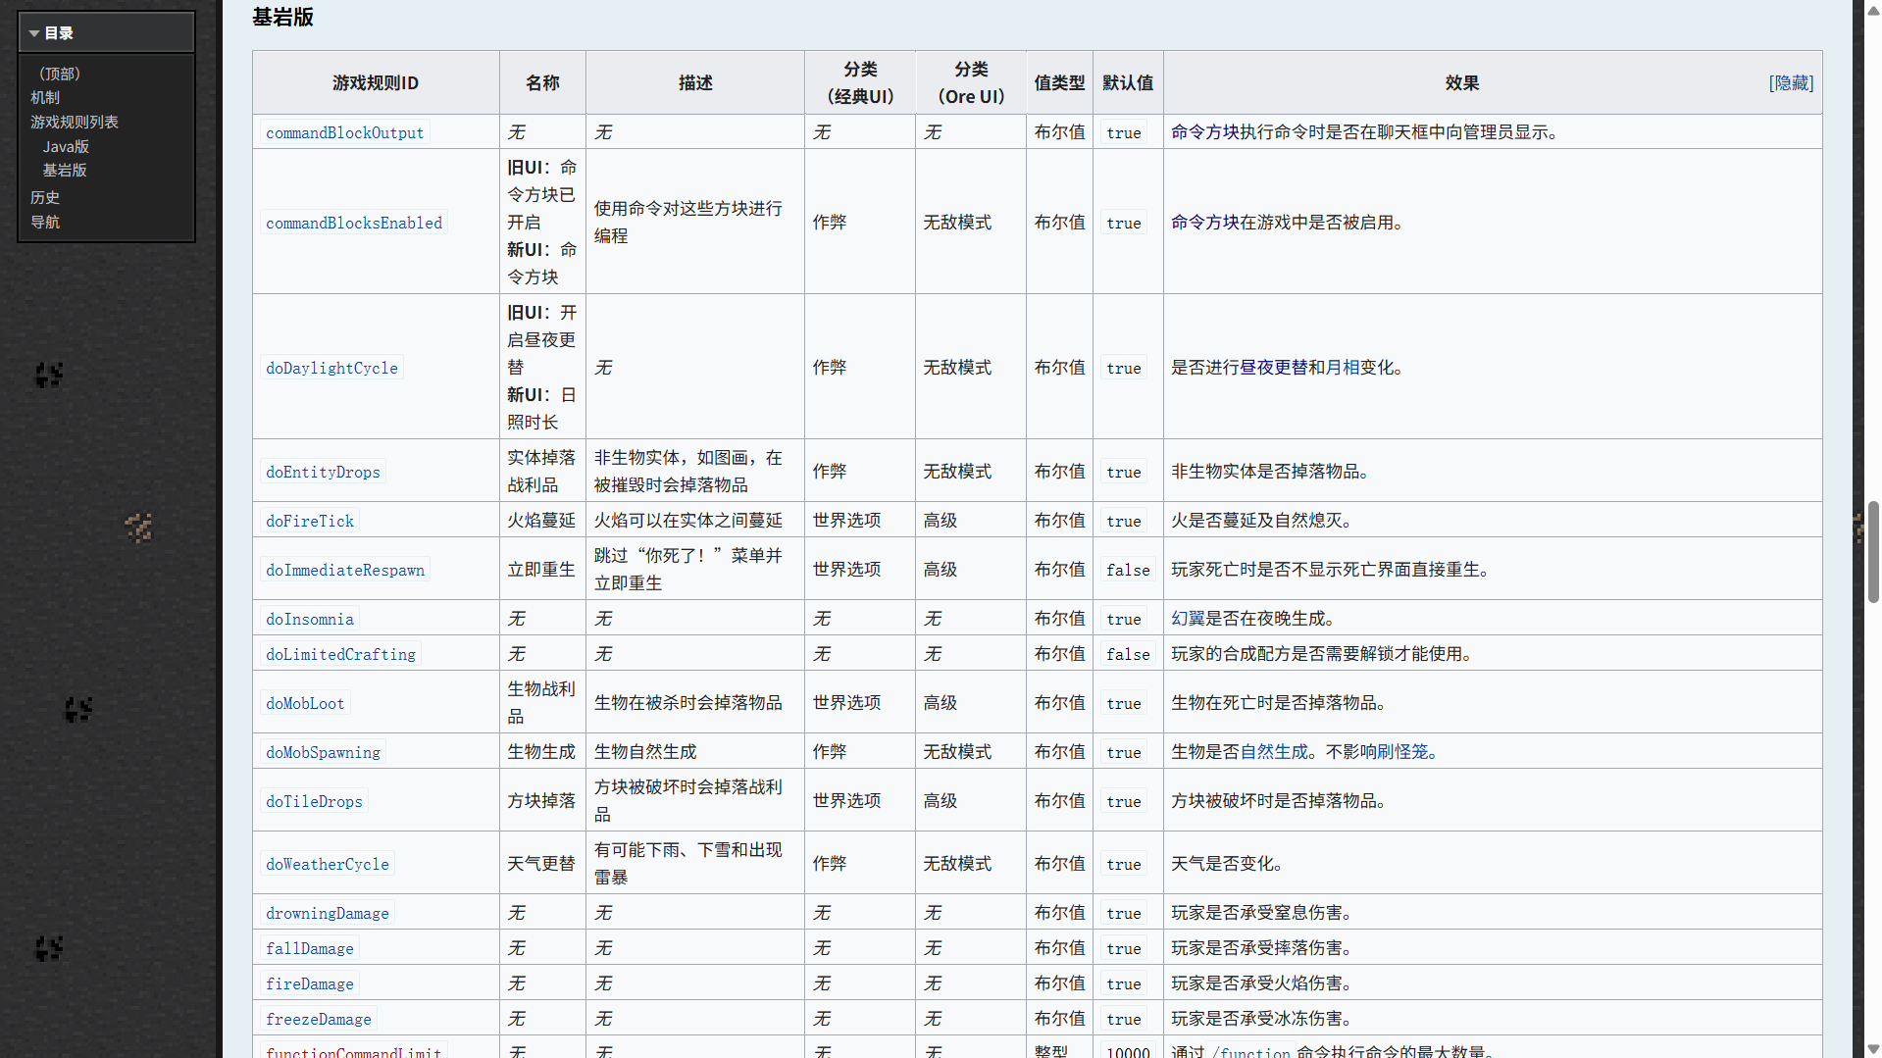Click 基岩版 section heading
The height and width of the screenshot is (1058, 1882).
[282, 17]
